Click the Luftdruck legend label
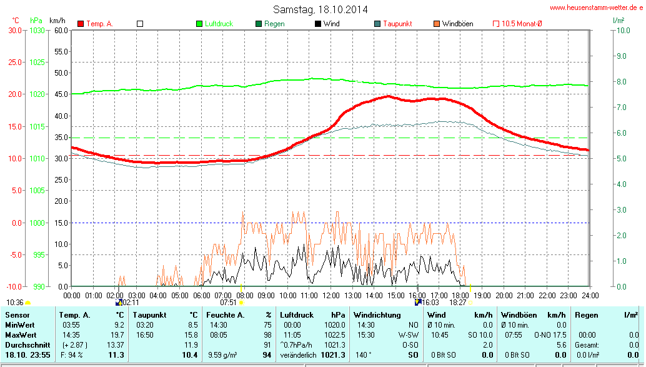This screenshot has height=367, width=646. (219, 24)
